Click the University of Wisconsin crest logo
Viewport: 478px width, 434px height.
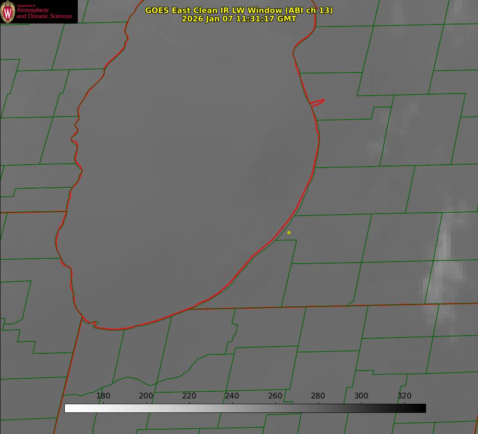8,12
